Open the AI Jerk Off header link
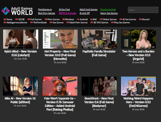The height and width of the screenshot is (122, 161). pyautogui.click(x=85, y=13)
